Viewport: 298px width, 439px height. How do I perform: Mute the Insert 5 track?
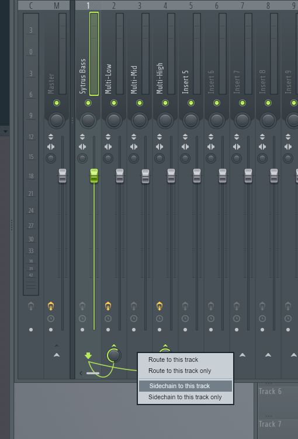pyautogui.click(x=191, y=103)
